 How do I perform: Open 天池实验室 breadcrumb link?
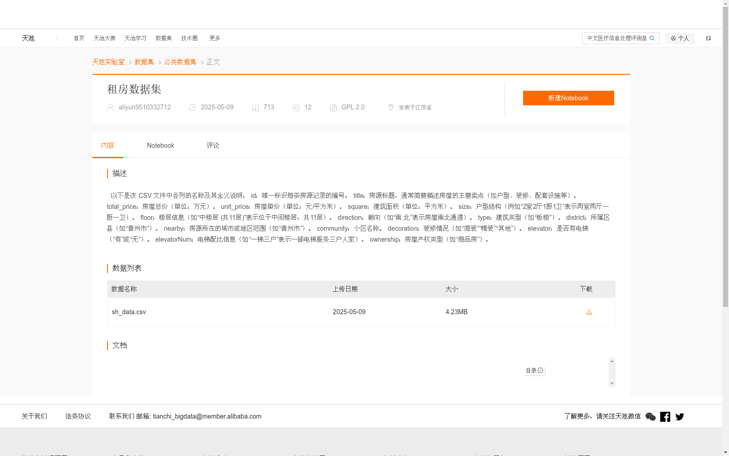click(x=108, y=62)
